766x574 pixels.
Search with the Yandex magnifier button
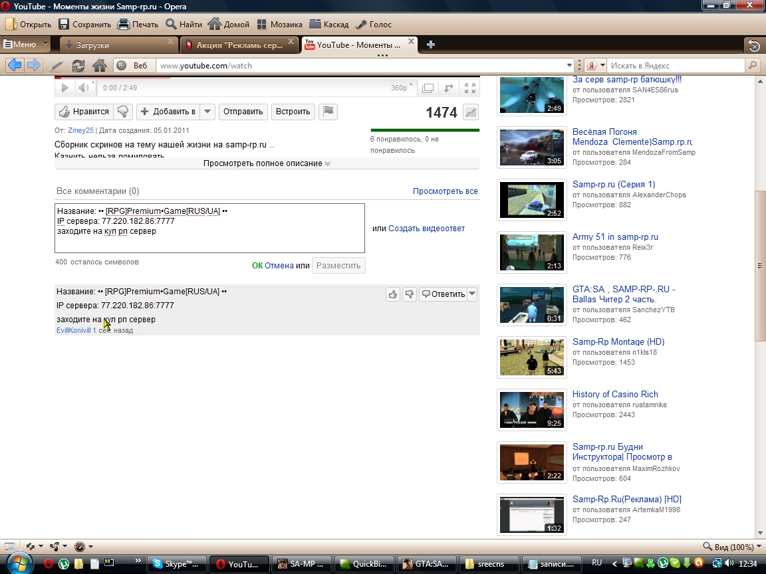pyautogui.click(x=752, y=65)
